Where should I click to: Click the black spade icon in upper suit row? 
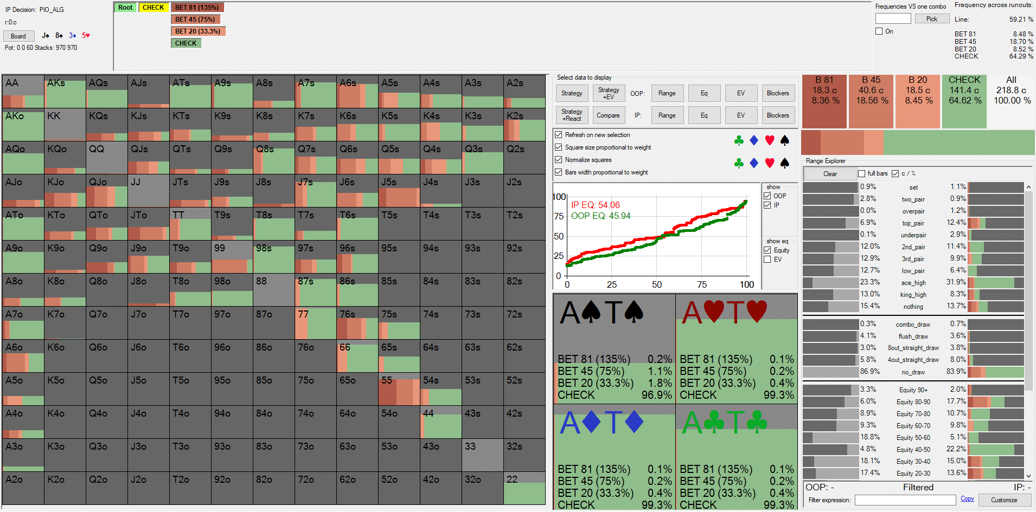(784, 141)
